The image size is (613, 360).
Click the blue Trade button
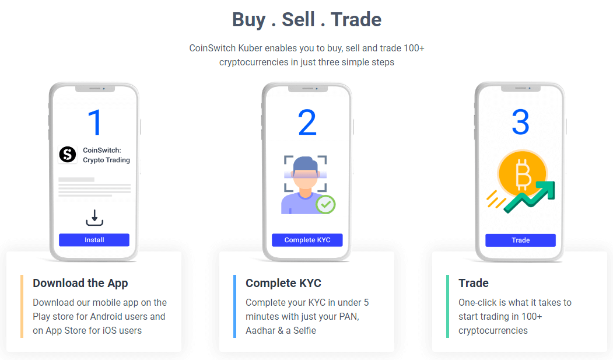(x=521, y=240)
